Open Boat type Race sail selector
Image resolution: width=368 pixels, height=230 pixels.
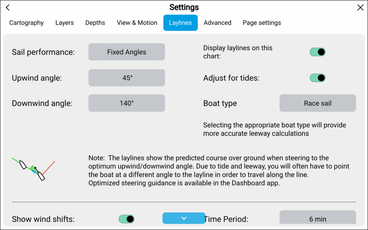318,103
